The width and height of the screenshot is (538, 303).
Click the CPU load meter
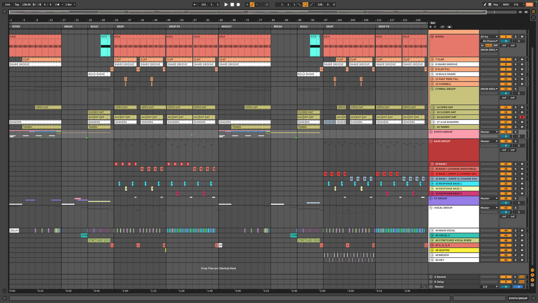point(516,4)
